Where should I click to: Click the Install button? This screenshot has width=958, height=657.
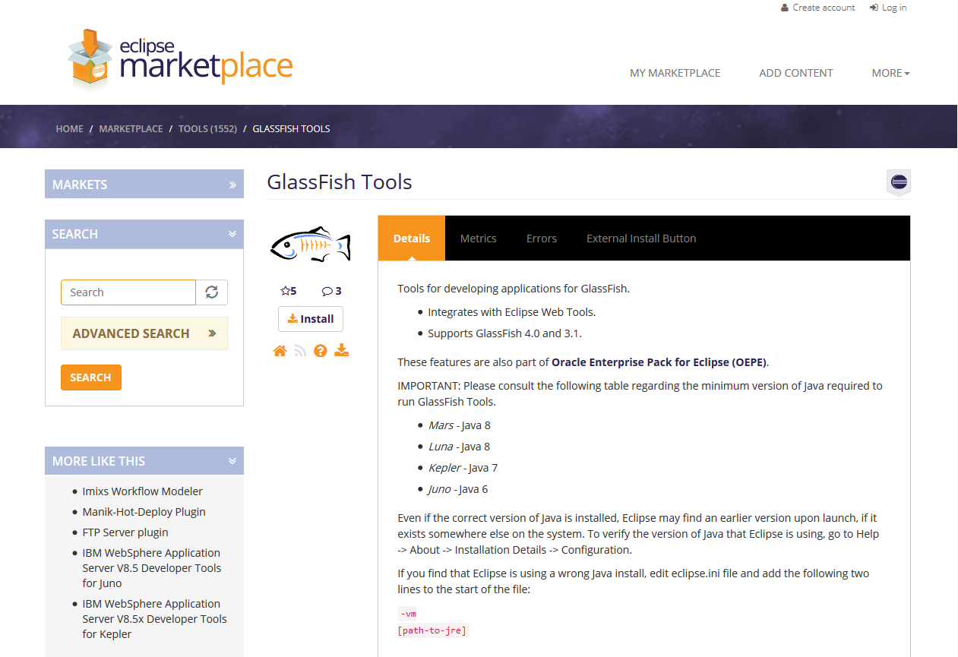tap(311, 319)
